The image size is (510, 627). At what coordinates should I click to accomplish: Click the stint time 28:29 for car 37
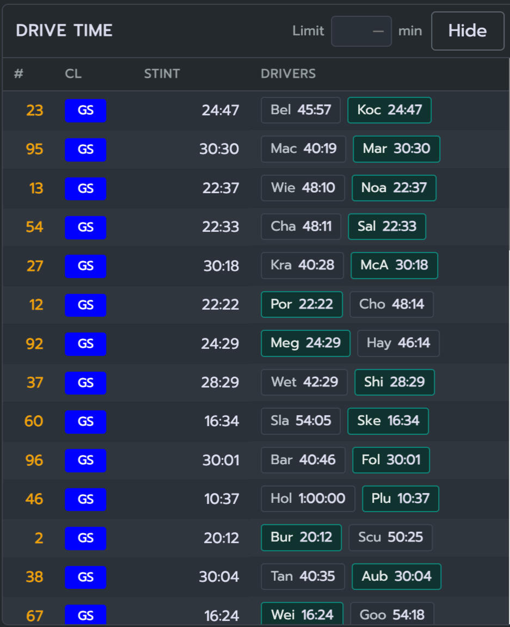[x=219, y=382]
